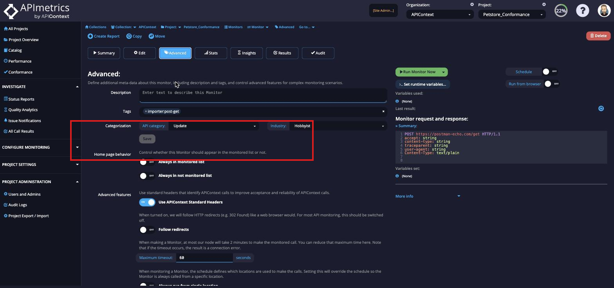Switch to the Insights tab
The image size is (614, 288).
[x=246, y=53]
